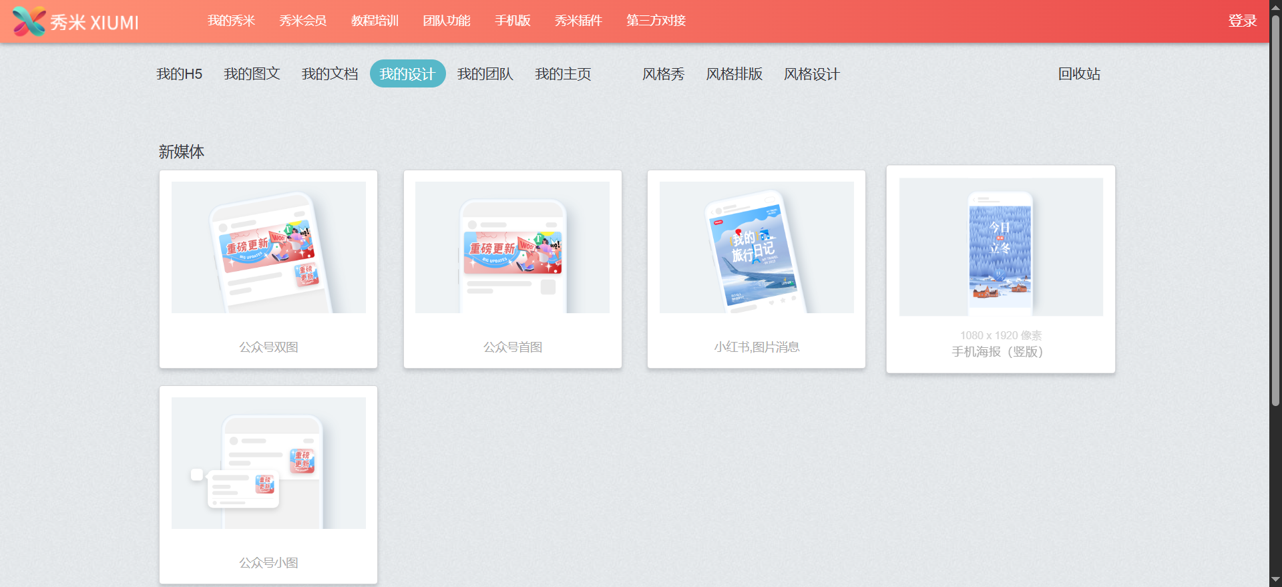
Task: Click the scroll down arrow on scrollbar
Action: [x=1275, y=580]
